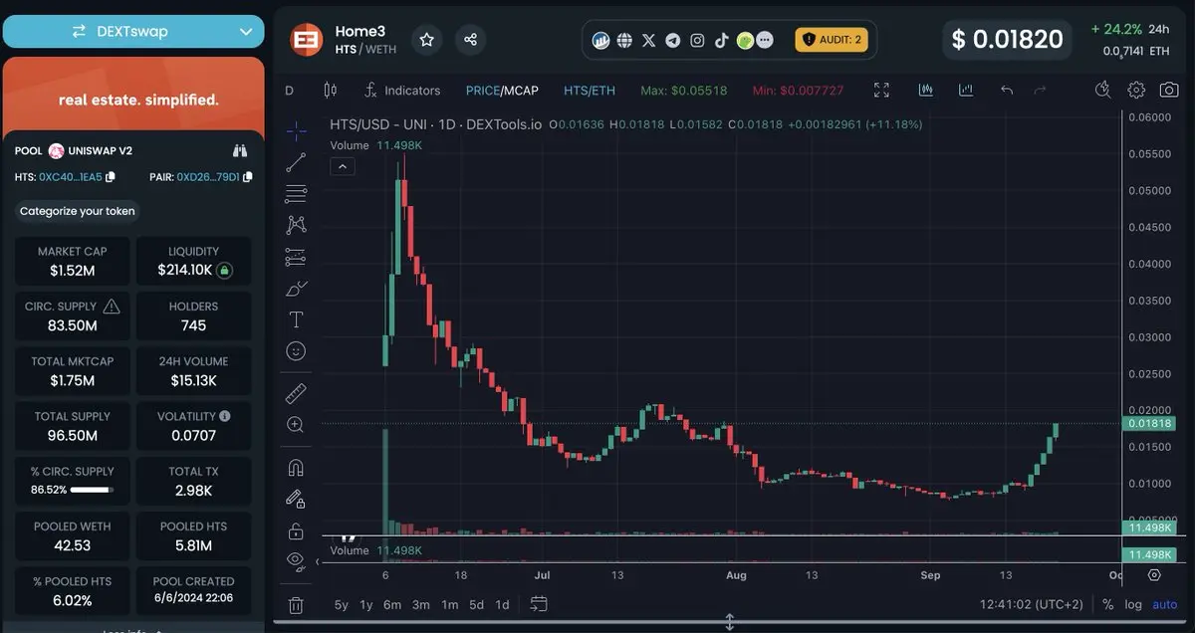Open the project website globe icon
The width and height of the screenshot is (1195, 633).
pos(624,41)
